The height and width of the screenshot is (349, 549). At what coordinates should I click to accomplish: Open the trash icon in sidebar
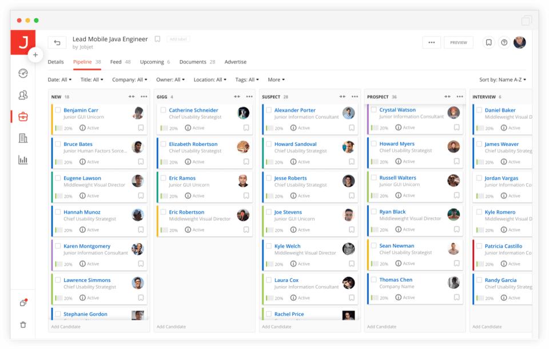(x=23, y=324)
